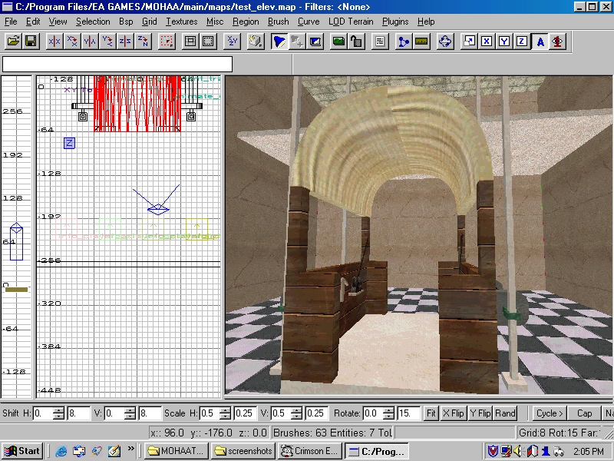
Task: Switch to the screenshots taskbar window
Action: [x=243, y=451]
